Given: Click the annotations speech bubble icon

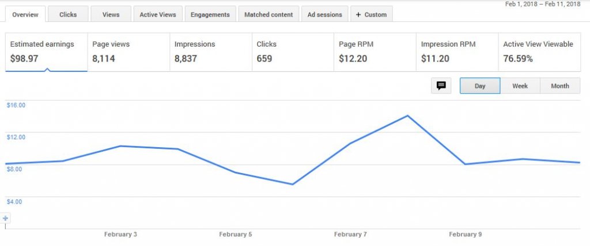Looking at the screenshot, I should (441, 86).
